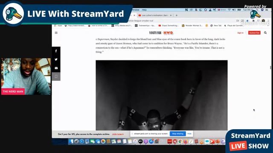Screen dimensions: 273x153
Task: Open the Window menu
Action: point(136,10)
